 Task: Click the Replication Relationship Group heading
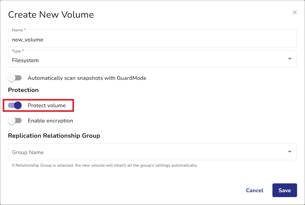(54, 136)
